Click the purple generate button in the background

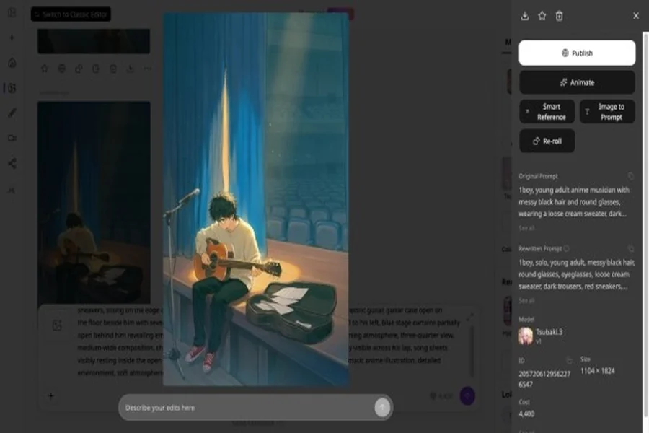[x=467, y=395]
